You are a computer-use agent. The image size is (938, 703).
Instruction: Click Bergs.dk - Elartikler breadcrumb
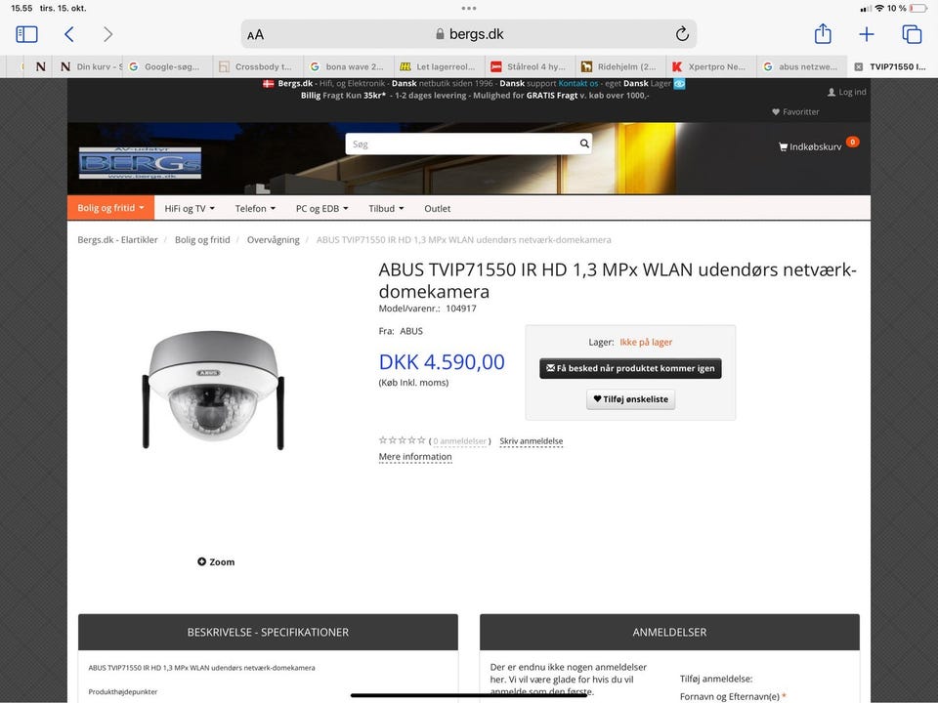(117, 240)
